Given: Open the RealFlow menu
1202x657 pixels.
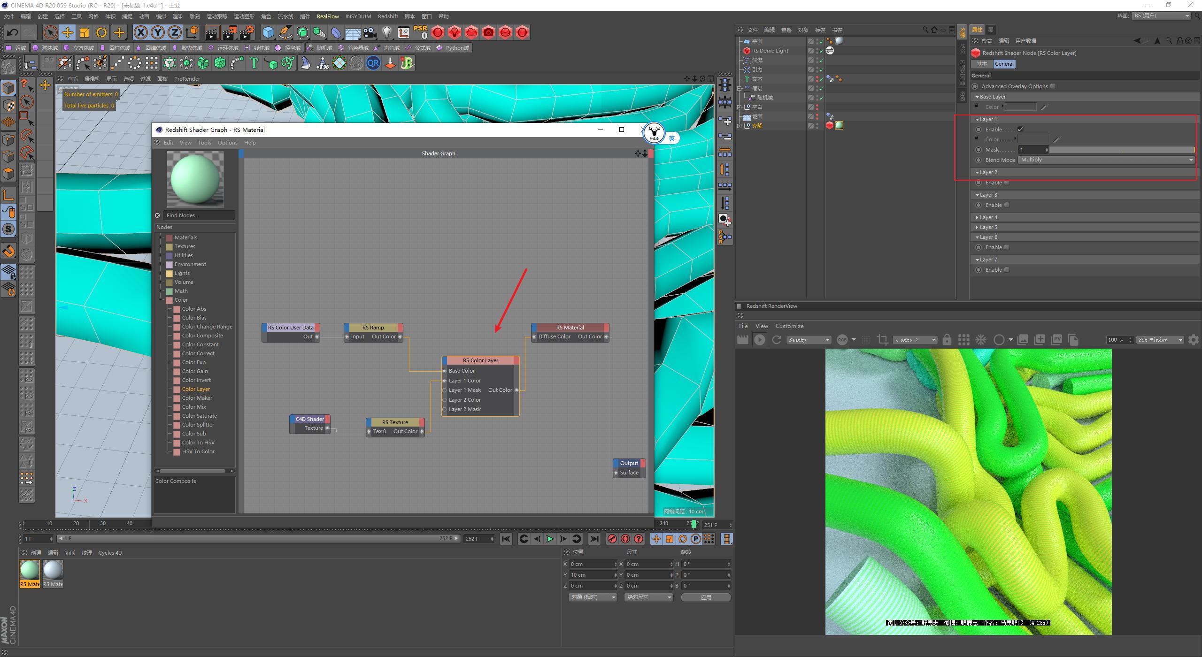Looking at the screenshot, I should [x=328, y=16].
